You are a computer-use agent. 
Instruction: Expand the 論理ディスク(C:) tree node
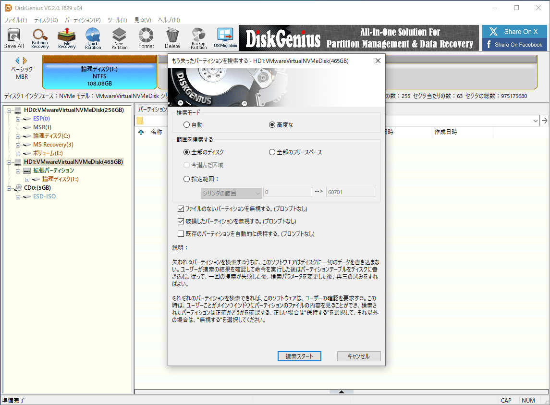point(18,136)
